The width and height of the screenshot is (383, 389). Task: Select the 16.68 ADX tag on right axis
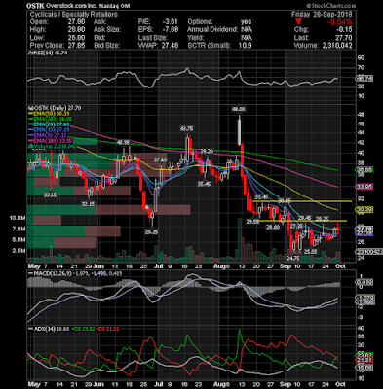[365, 368]
